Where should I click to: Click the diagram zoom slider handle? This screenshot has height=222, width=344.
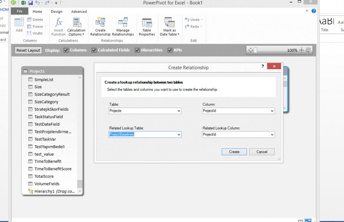click(x=255, y=50)
